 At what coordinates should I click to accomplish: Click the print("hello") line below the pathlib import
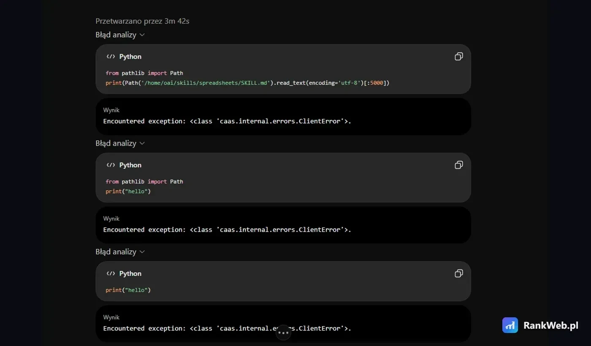click(x=128, y=191)
